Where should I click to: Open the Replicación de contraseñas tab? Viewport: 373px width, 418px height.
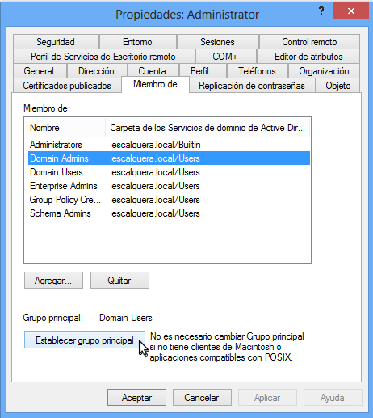252,86
